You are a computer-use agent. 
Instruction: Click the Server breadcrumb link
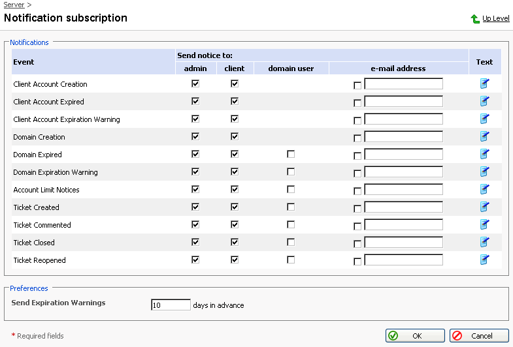coord(14,5)
